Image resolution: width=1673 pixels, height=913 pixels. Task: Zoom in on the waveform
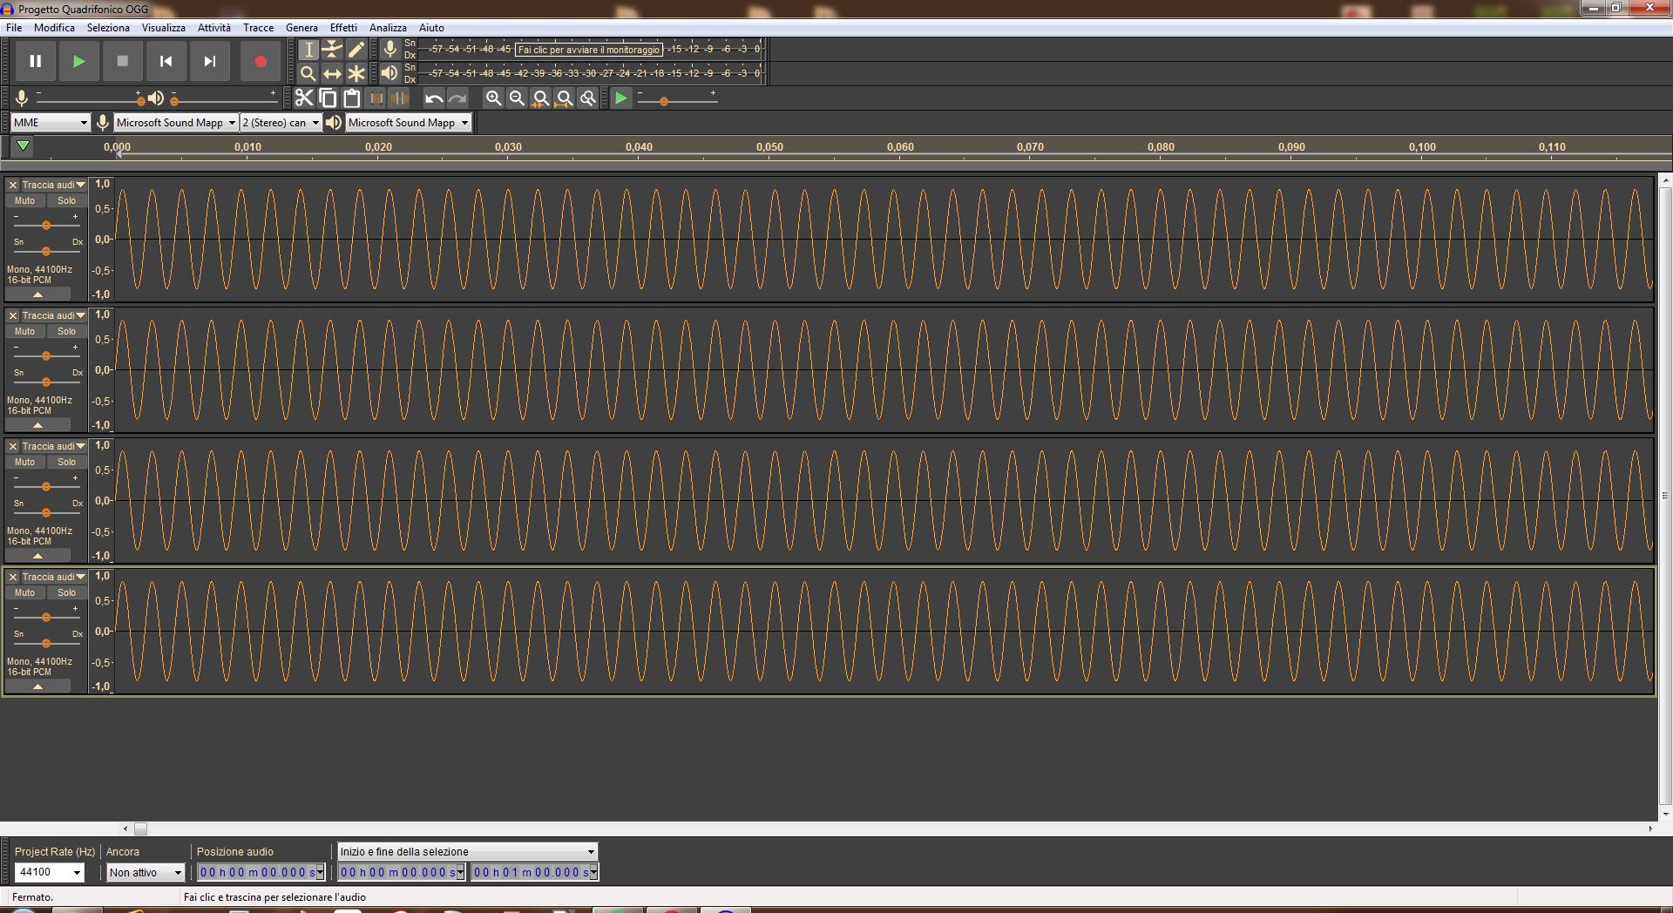tap(493, 98)
